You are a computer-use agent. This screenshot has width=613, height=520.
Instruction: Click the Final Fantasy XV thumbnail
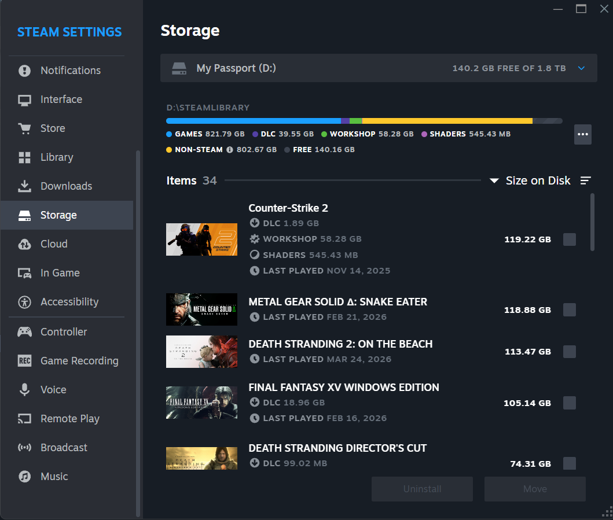click(x=201, y=403)
